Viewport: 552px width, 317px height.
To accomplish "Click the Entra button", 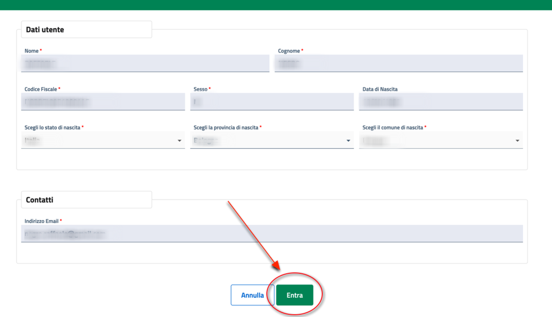I will (x=294, y=295).
